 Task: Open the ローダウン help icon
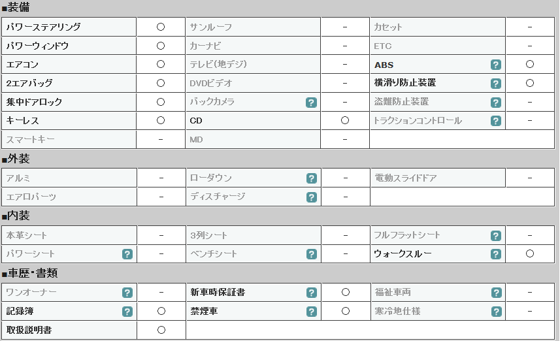coord(312,178)
